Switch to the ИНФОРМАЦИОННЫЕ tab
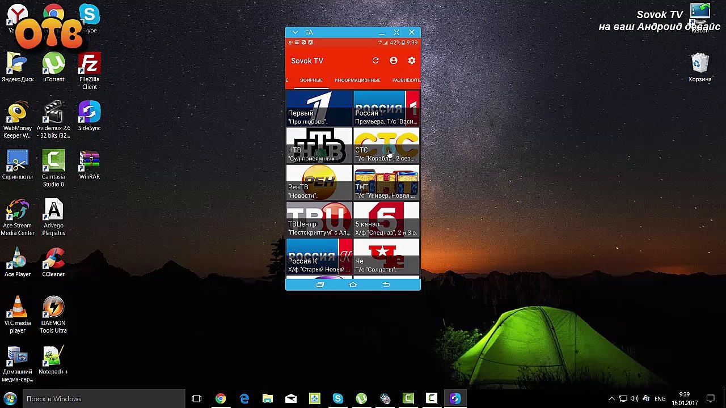726x408 pixels. tap(357, 80)
